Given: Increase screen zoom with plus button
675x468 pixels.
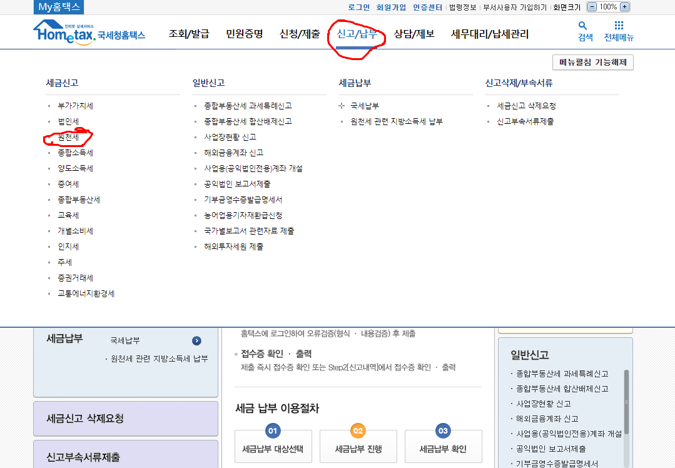Looking at the screenshot, I should pyautogui.click(x=624, y=7).
